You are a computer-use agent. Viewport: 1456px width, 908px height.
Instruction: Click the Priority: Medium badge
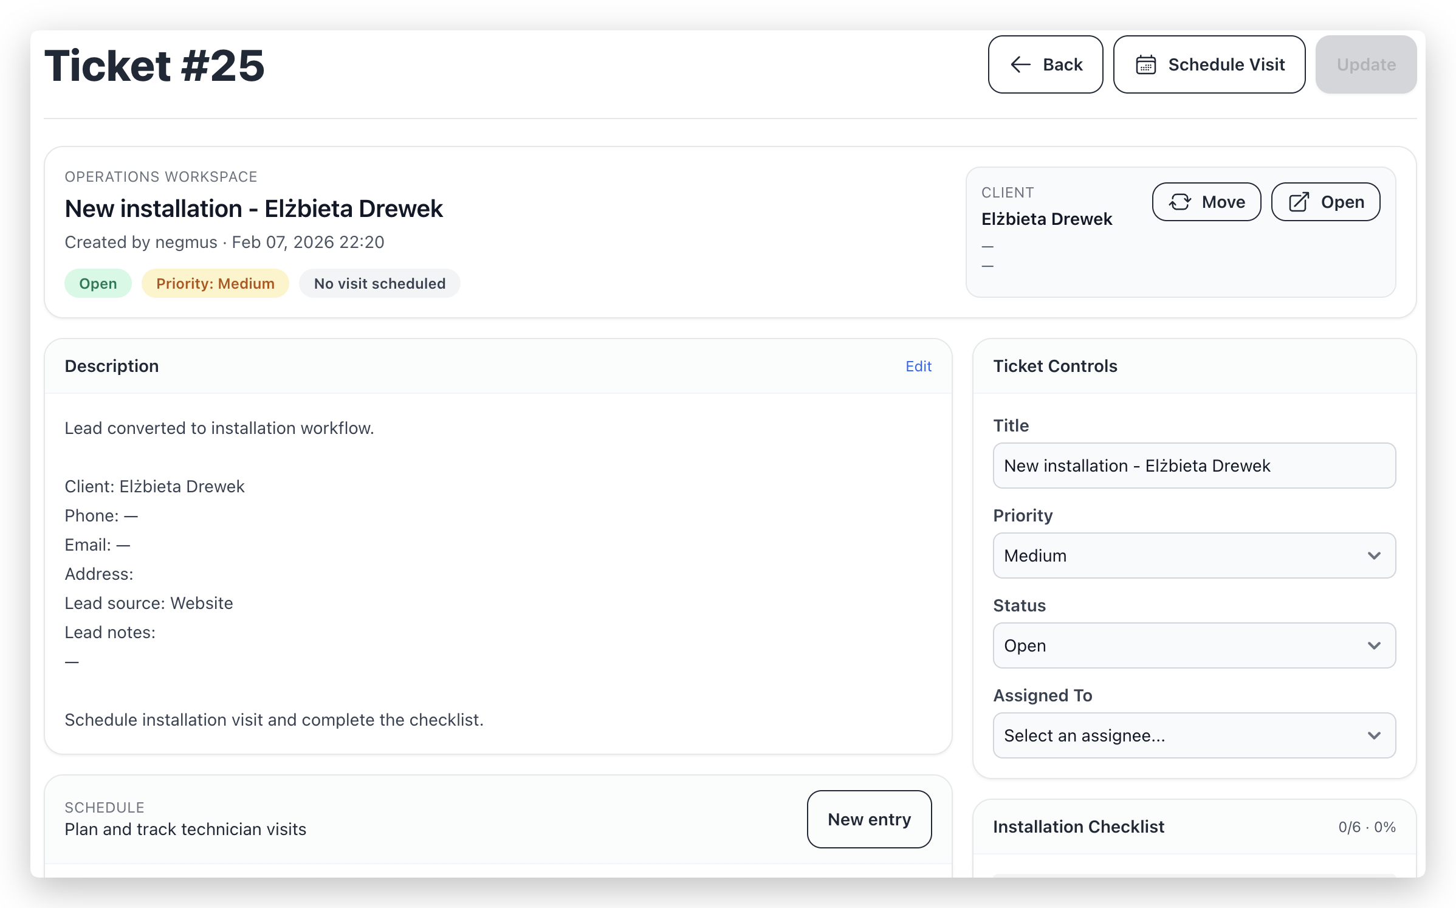pos(215,283)
